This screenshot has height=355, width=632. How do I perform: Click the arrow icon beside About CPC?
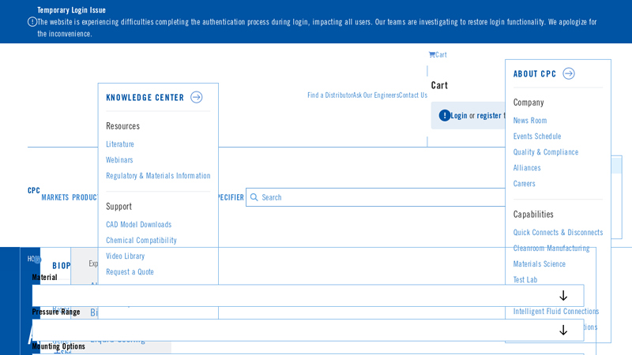point(569,74)
